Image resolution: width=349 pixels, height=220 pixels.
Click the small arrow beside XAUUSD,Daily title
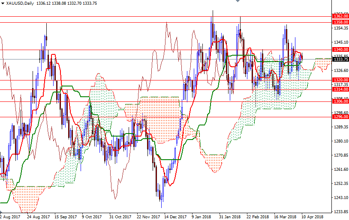click(3, 3)
